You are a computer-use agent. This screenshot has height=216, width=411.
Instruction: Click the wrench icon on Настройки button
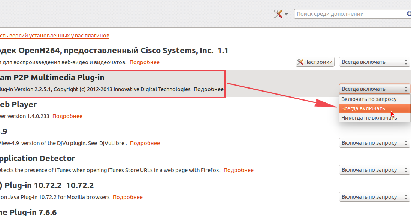tap(300, 62)
